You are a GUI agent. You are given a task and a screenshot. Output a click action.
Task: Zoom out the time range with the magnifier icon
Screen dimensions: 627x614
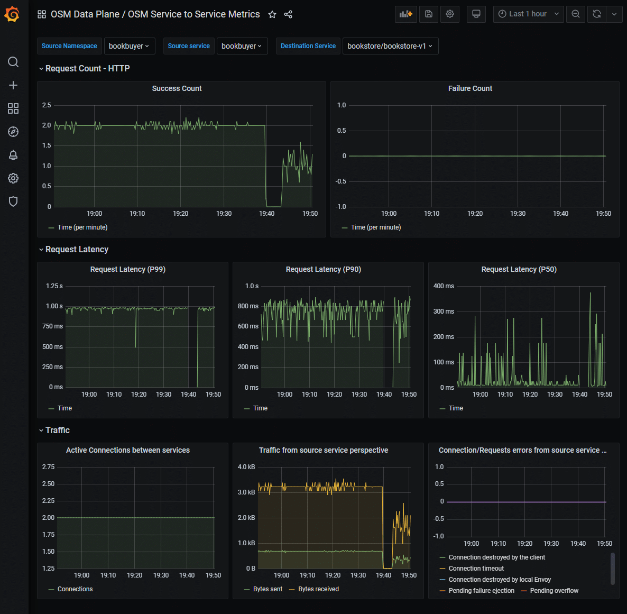tap(575, 14)
